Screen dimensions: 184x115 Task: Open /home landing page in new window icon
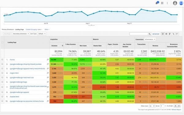[48, 59]
